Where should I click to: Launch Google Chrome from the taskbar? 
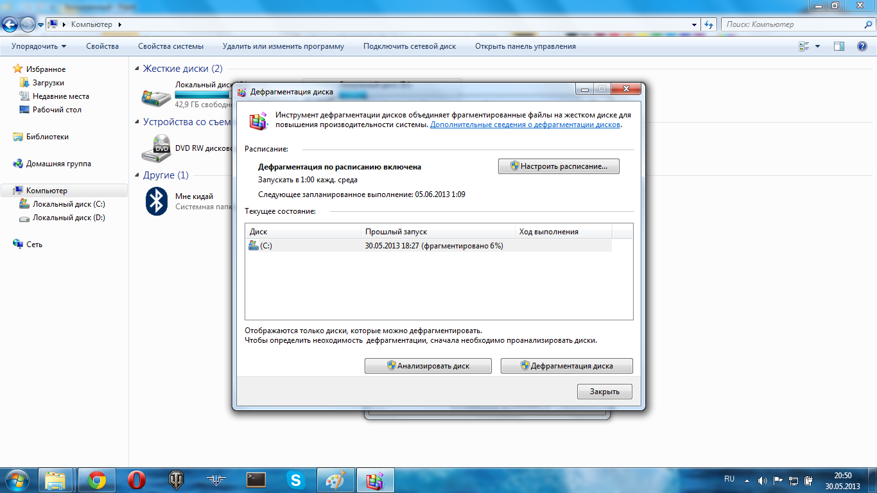[x=97, y=480]
